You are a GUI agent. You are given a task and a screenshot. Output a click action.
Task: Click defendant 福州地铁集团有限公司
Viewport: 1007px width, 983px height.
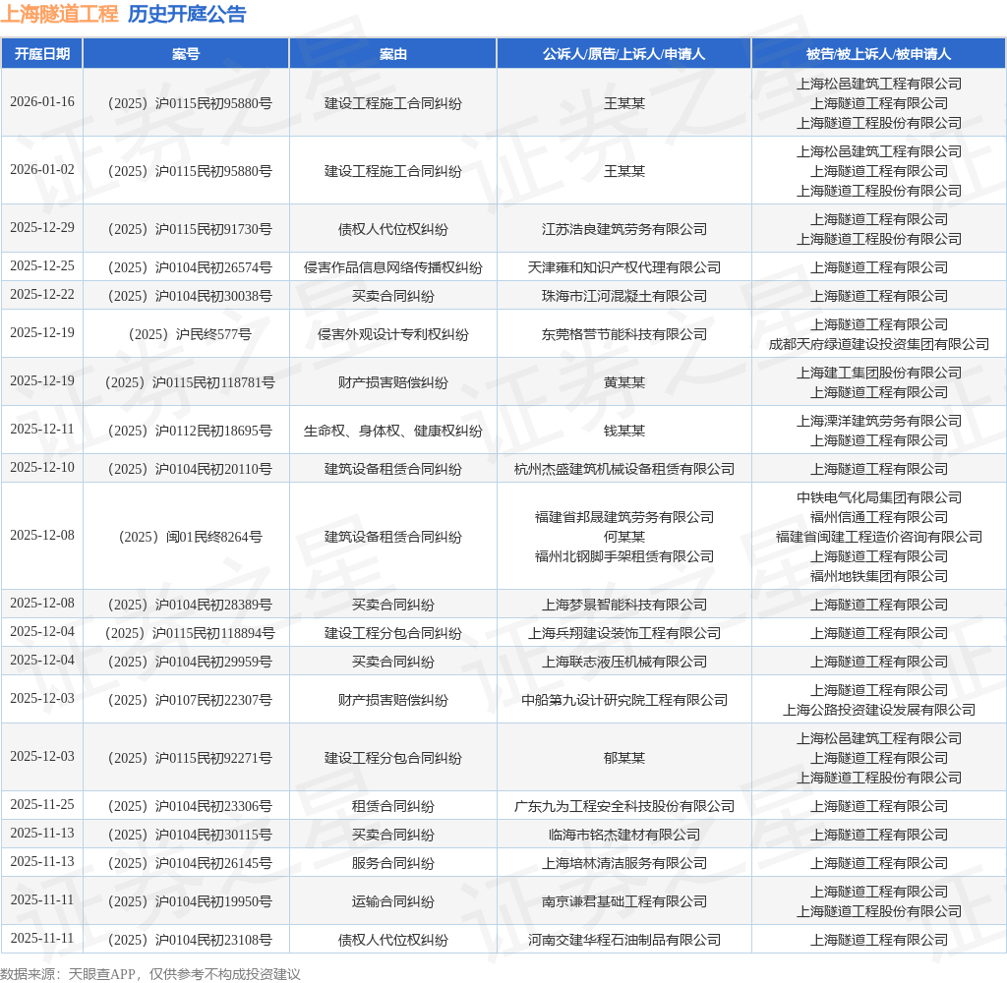[x=878, y=577]
